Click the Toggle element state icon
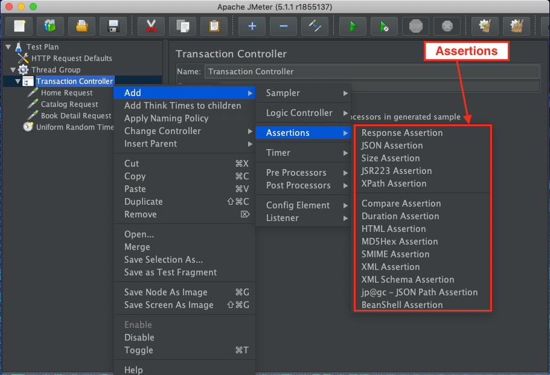 [315, 26]
